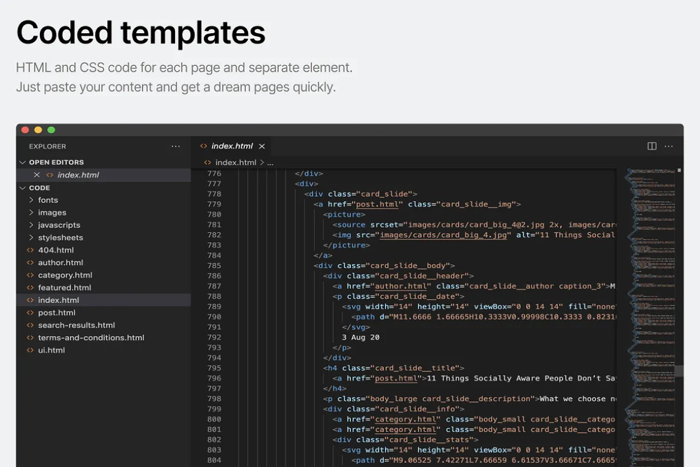
Task: Click line number 804 in gutter
Action: click(x=214, y=460)
